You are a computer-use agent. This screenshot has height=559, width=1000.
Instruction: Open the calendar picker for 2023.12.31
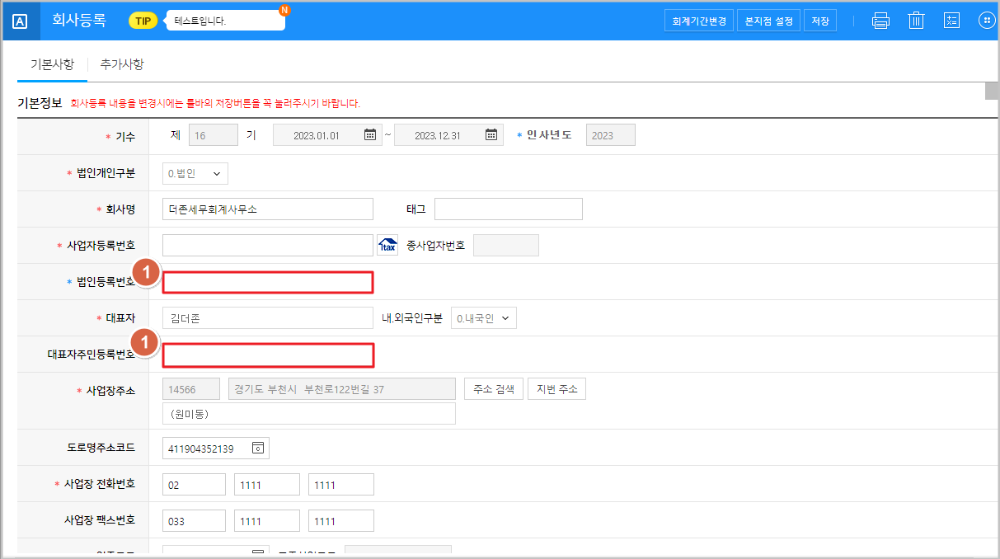click(x=490, y=134)
